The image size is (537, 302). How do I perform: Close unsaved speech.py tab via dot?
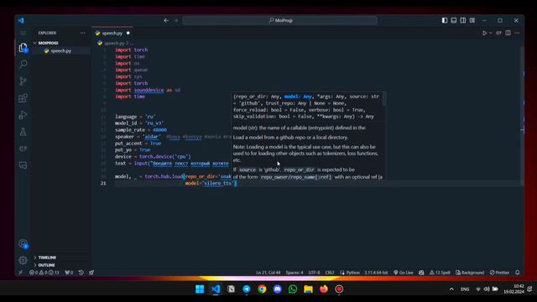pyautogui.click(x=128, y=33)
